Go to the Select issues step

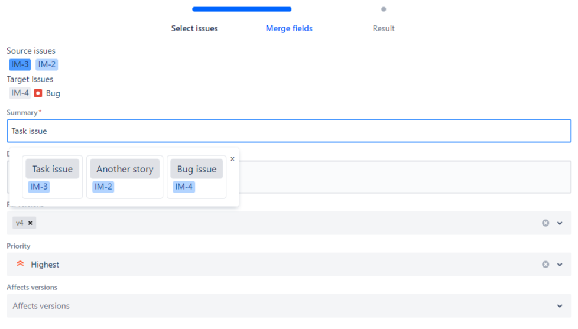click(x=194, y=28)
